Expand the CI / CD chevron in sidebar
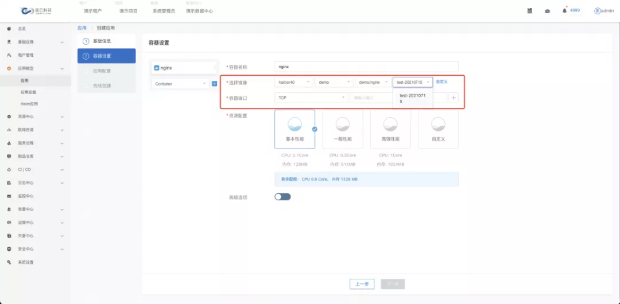 62,170
